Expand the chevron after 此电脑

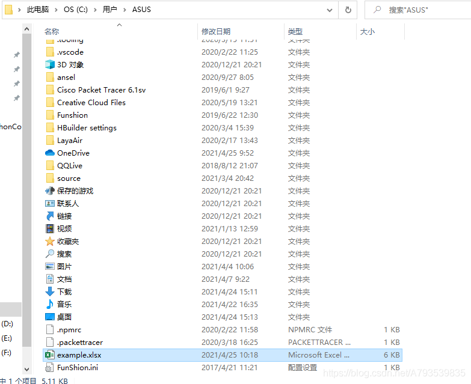click(56, 10)
